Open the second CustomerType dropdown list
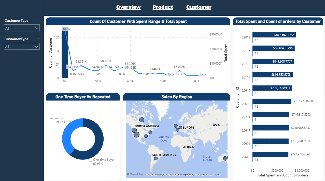The width and height of the screenshot is (325, 181). click(x=22, y=47)
